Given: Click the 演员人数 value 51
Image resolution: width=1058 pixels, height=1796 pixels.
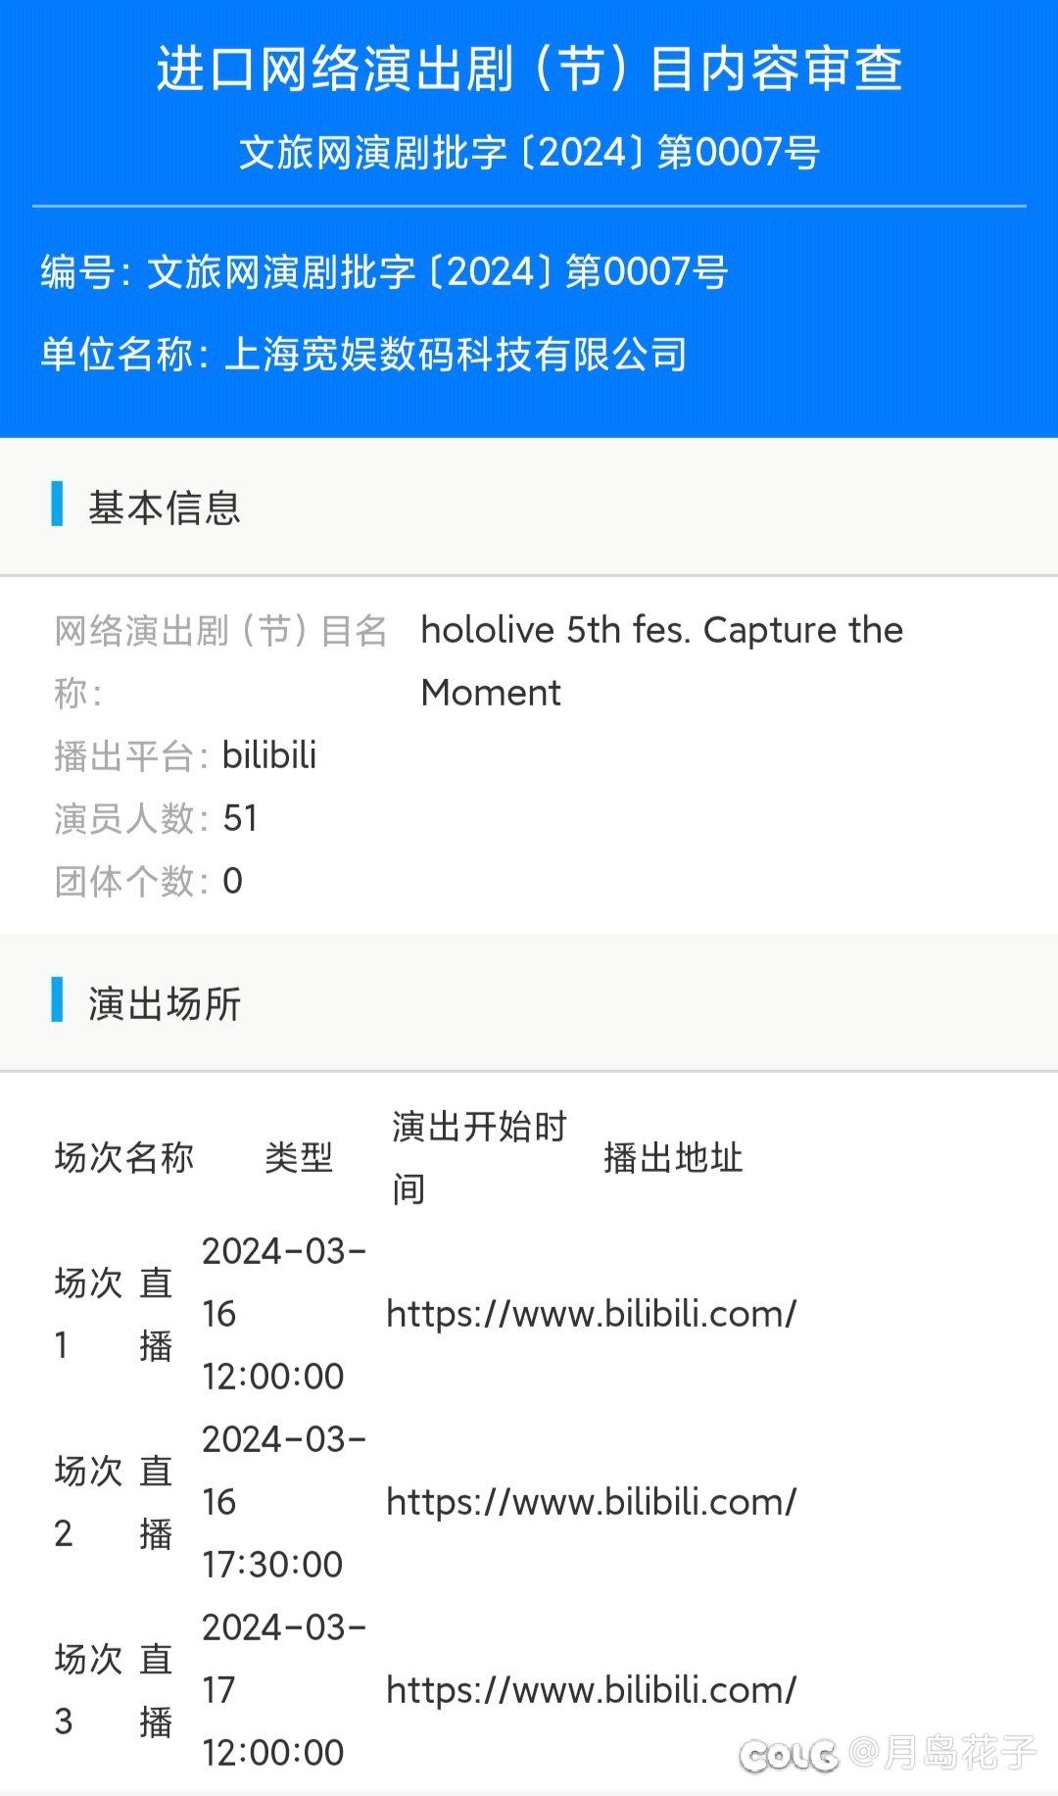Looking at the screenshot, I should coord(240,818).
